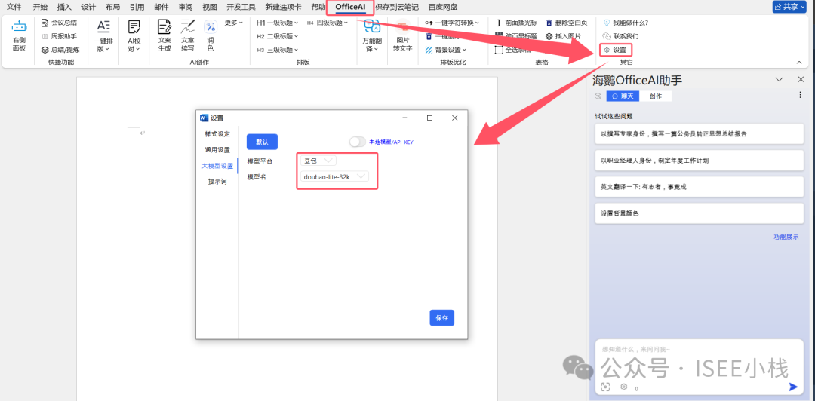Viewport: 815px width, 401px height.
Task: Maximize the 设置 dialog window
Action: (x=430, y=118)
